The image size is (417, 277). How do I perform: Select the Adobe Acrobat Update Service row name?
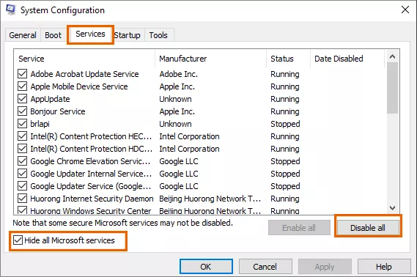click(x=84, y=74)
